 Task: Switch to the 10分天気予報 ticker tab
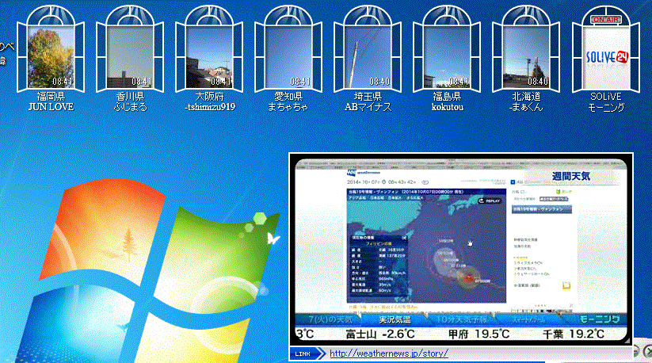tap(461, 319)
